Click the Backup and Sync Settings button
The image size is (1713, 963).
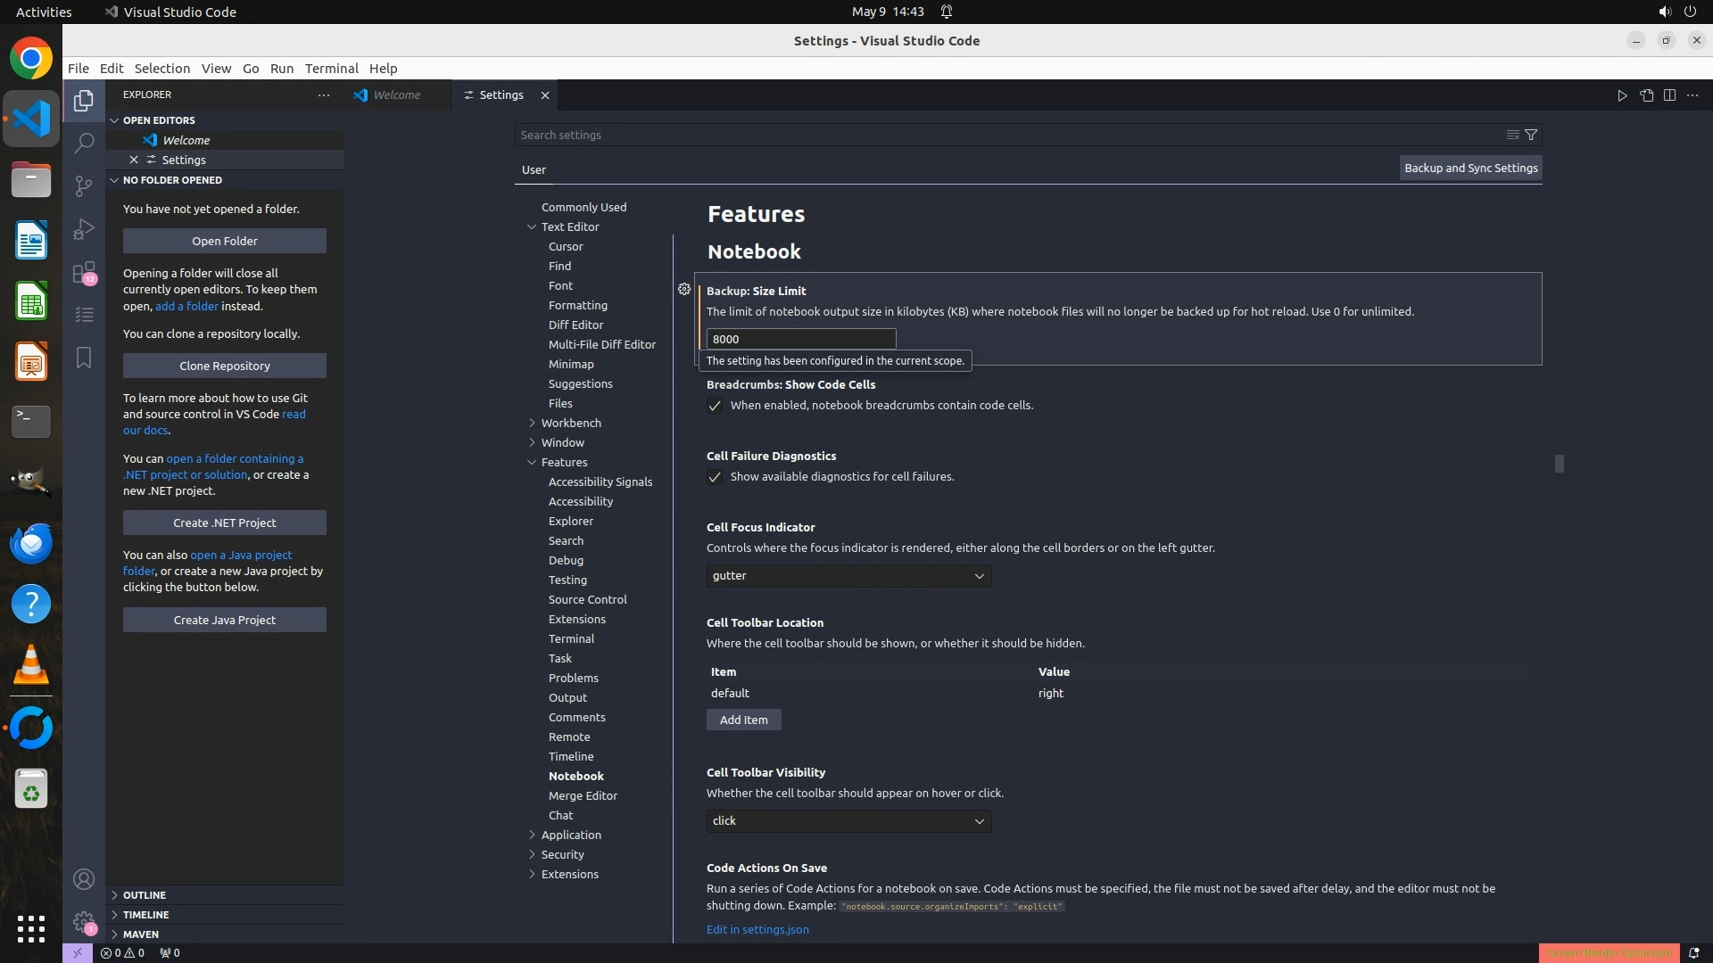1470,169
